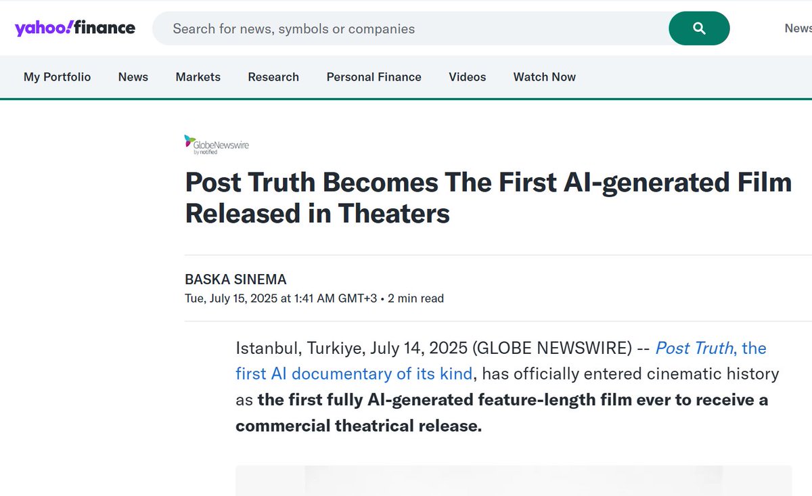Screen dimensions: 812x496
Task: Open the Videos navigation item
Action: tap(468, 77)
